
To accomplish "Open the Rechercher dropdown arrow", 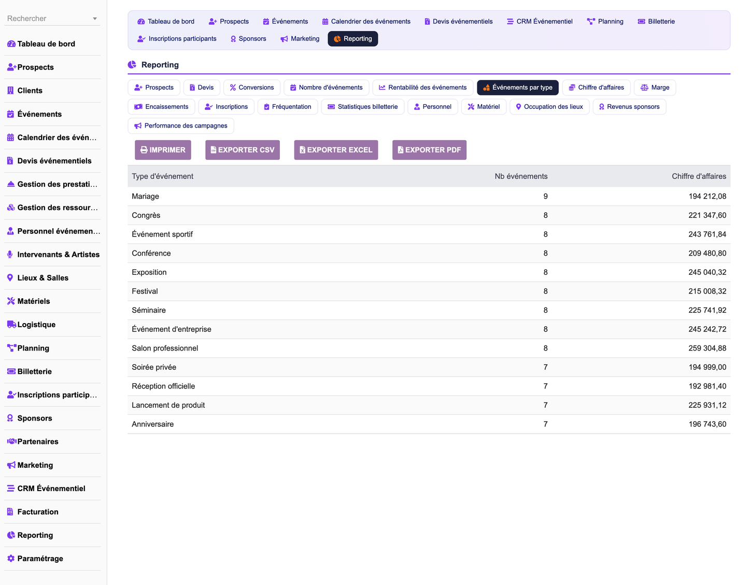I will [x=95, y=19].
